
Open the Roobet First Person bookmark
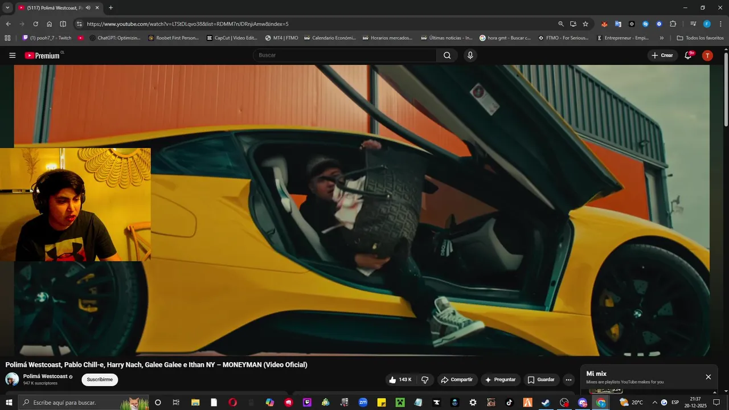pyautogui.click(x=173, y=38)
